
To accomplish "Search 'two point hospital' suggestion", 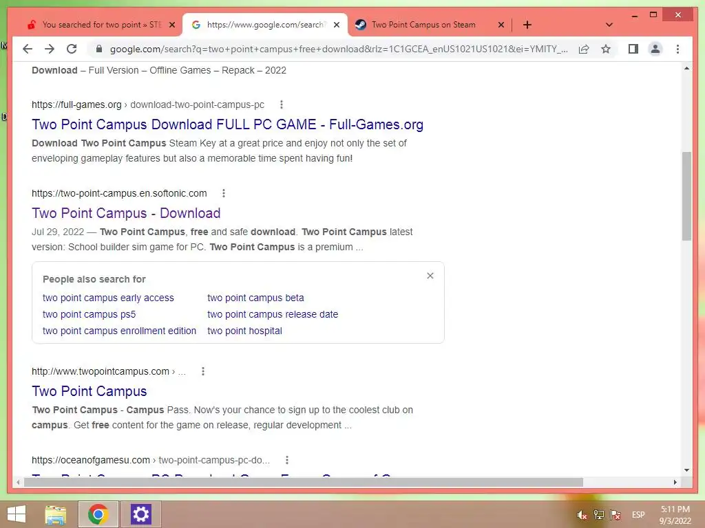I will pyautogui.click(x=244, y=331).
